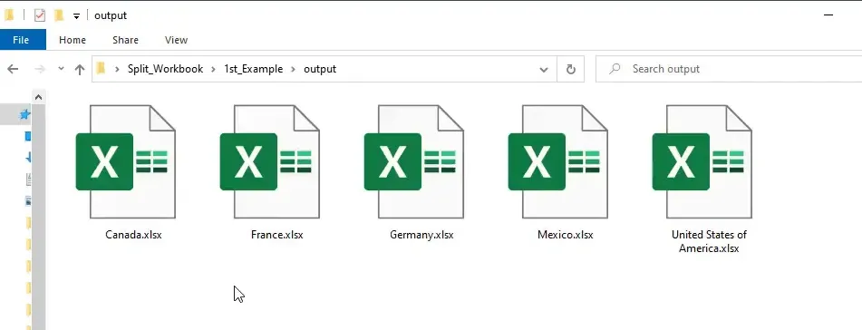Go back with the Back arrow
Screen dimensions: 862x330
pos(13,69)
